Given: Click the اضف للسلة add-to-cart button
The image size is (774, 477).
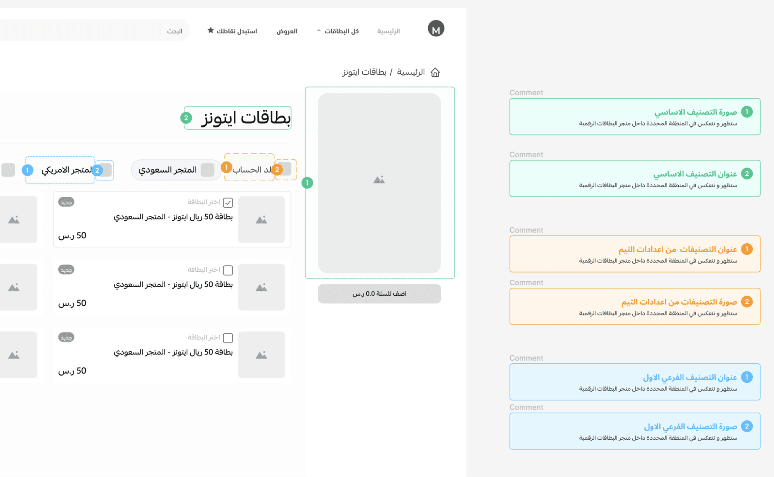Looking at the screenshot, I should [379, 294].
